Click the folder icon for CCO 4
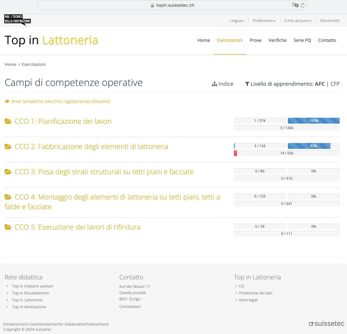This screenshot has height=334, width=347. pyautogui.click(x=8, y=197)
